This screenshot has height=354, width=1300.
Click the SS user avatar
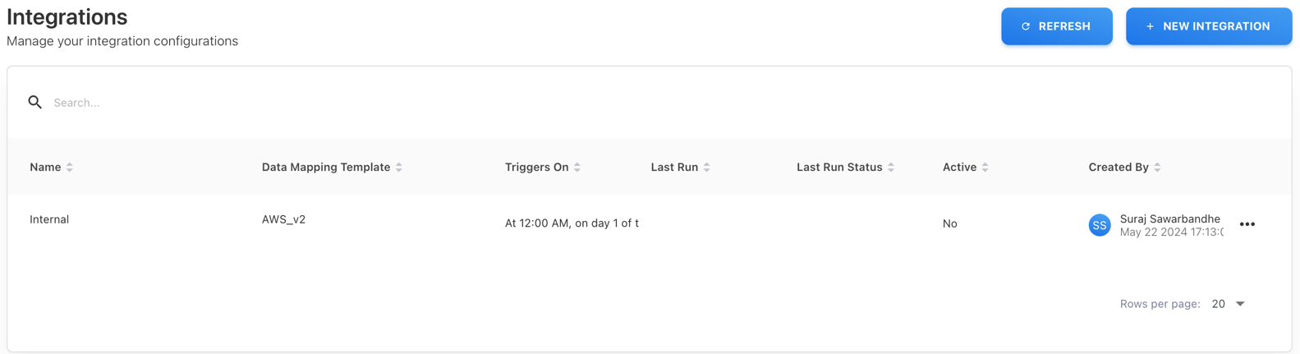click(x=1100, y=225)
